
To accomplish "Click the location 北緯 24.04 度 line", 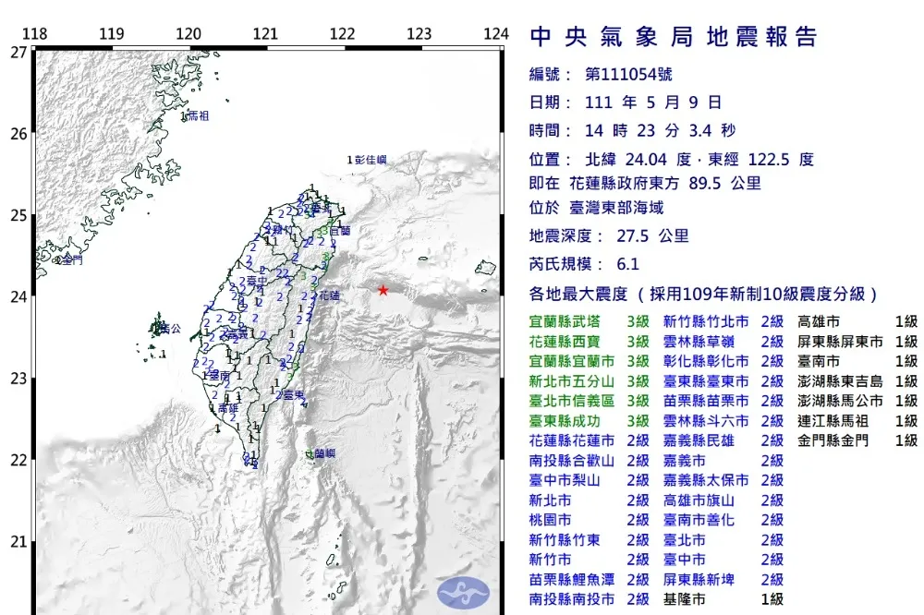I will 671,160.
